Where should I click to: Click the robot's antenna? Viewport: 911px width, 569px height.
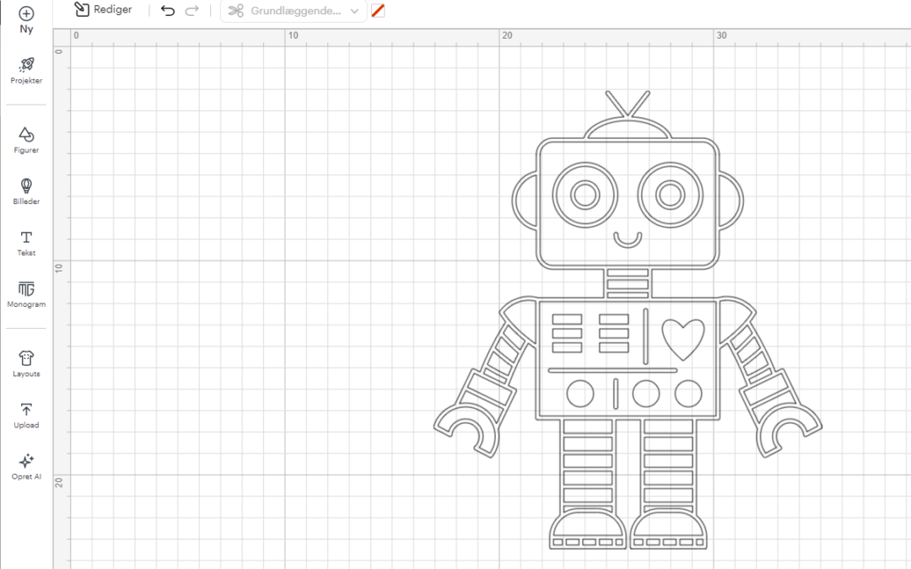628,105
